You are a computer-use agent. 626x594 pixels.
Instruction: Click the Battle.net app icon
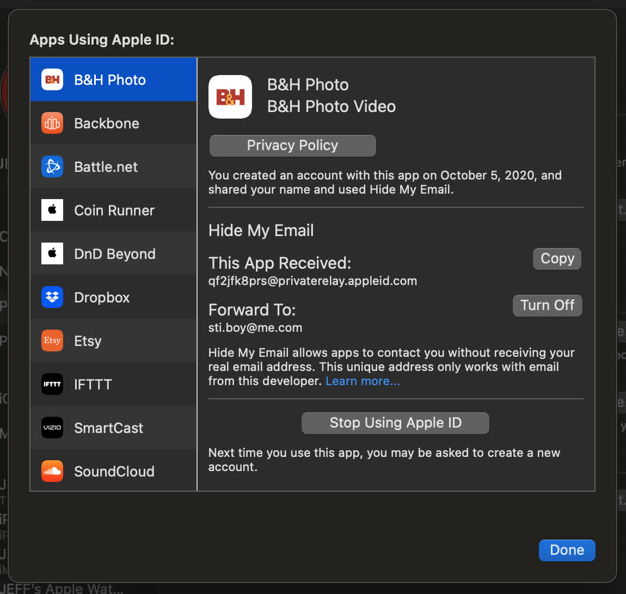52,166
